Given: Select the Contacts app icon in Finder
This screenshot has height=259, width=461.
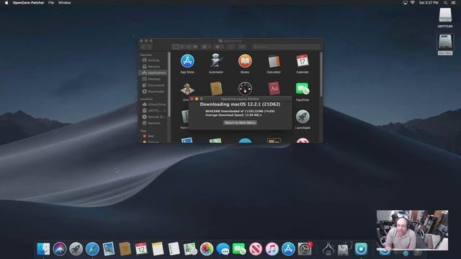Looking at the screenshot, I should tap(216, 88).
